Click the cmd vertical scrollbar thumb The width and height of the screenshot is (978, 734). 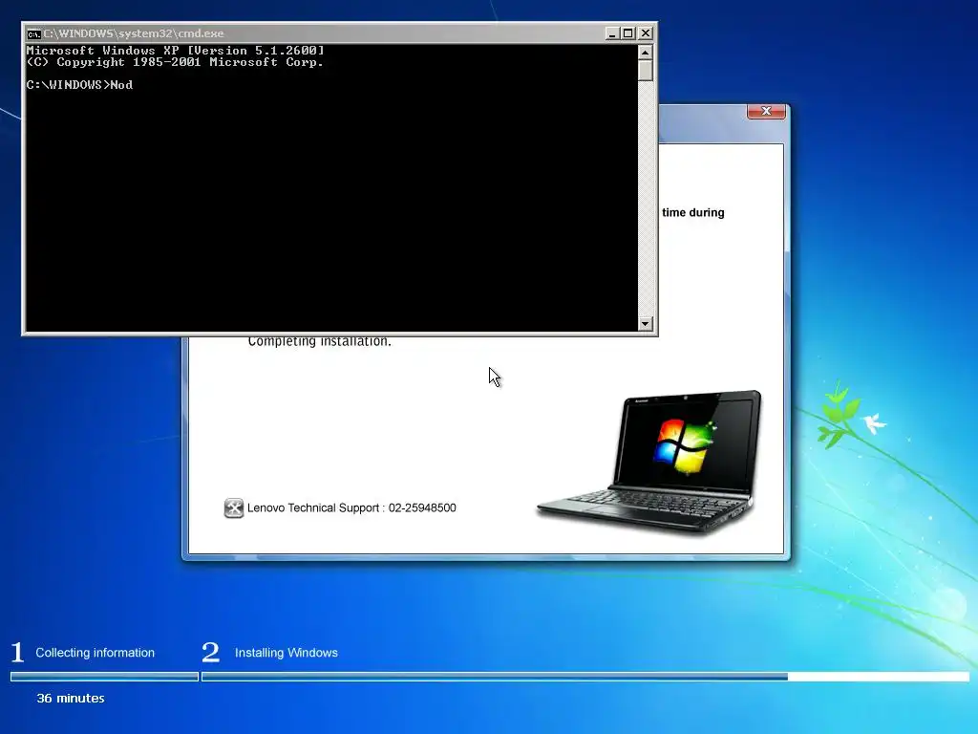tap(645, 71)
